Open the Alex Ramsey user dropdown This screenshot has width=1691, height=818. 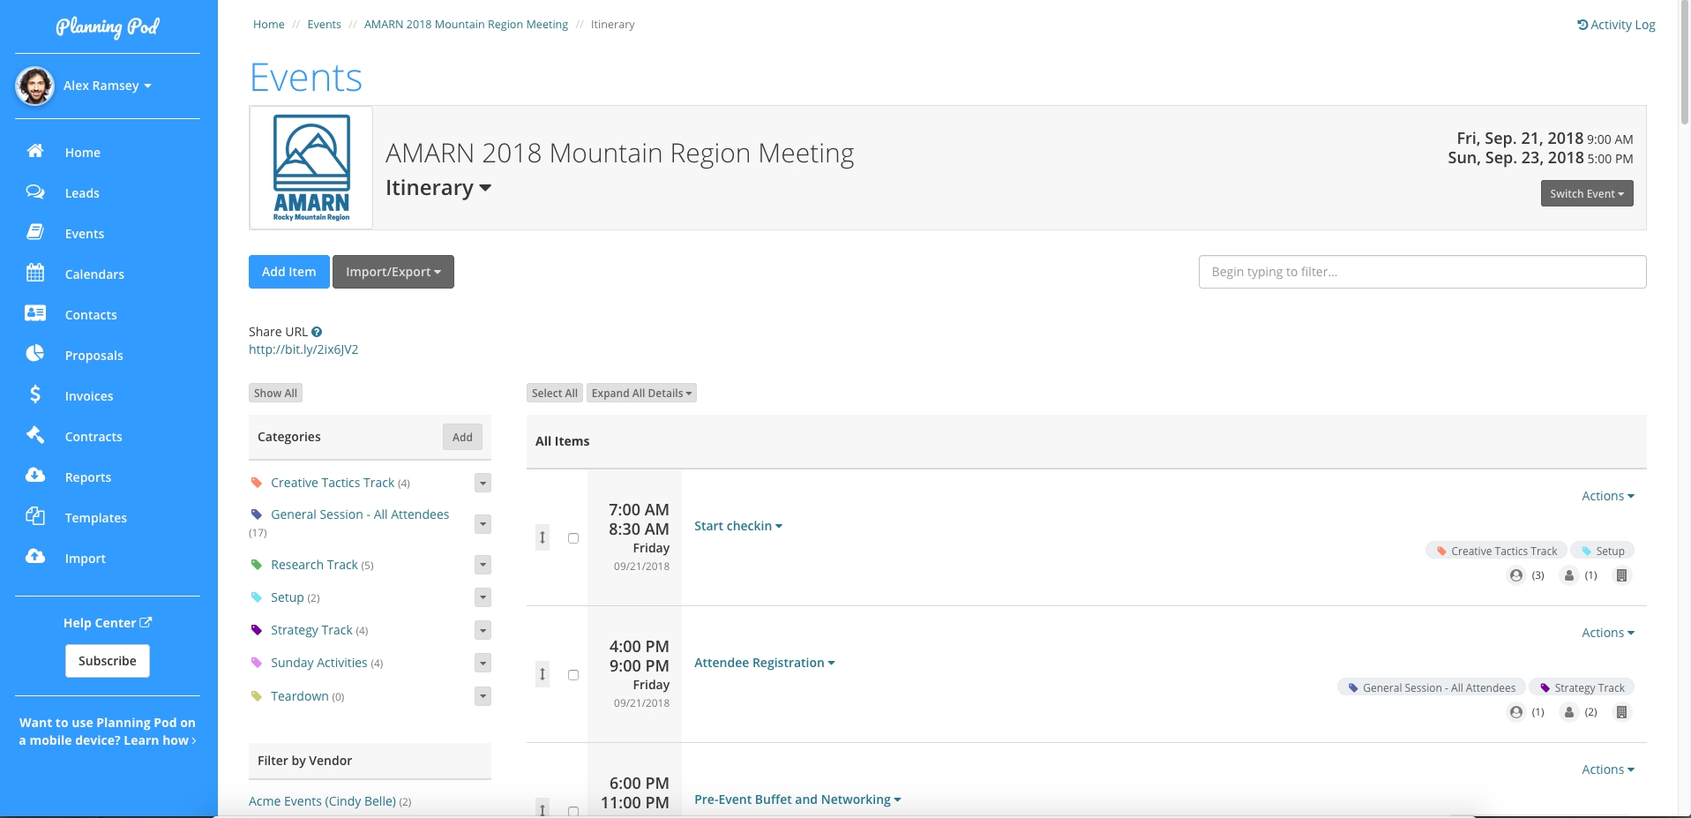108,86
